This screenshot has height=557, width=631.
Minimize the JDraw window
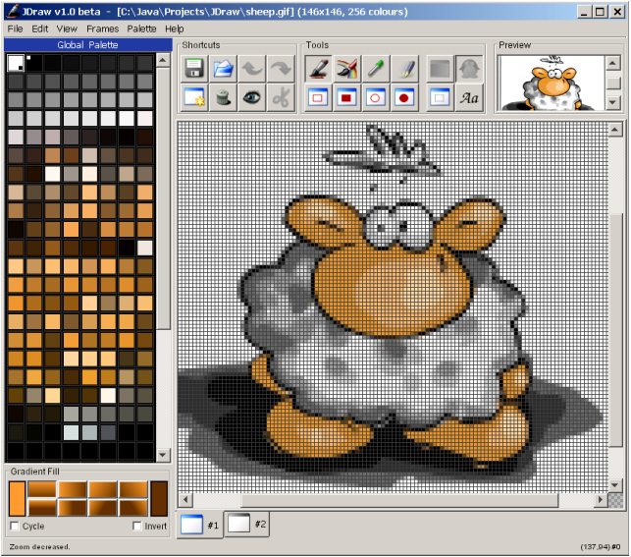[x=585, y=12]
